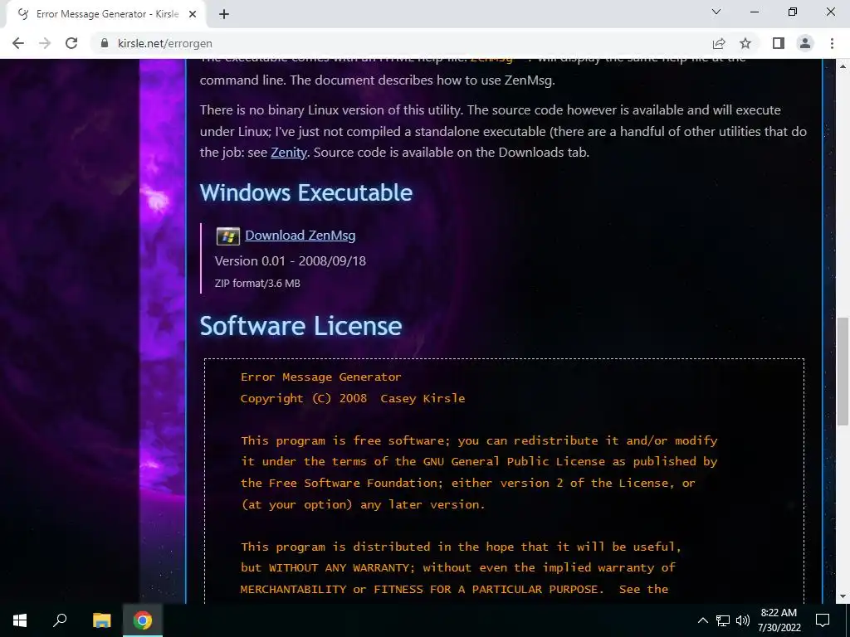
Task: Click the Windows Executable heading
Action: pos(306,192)
